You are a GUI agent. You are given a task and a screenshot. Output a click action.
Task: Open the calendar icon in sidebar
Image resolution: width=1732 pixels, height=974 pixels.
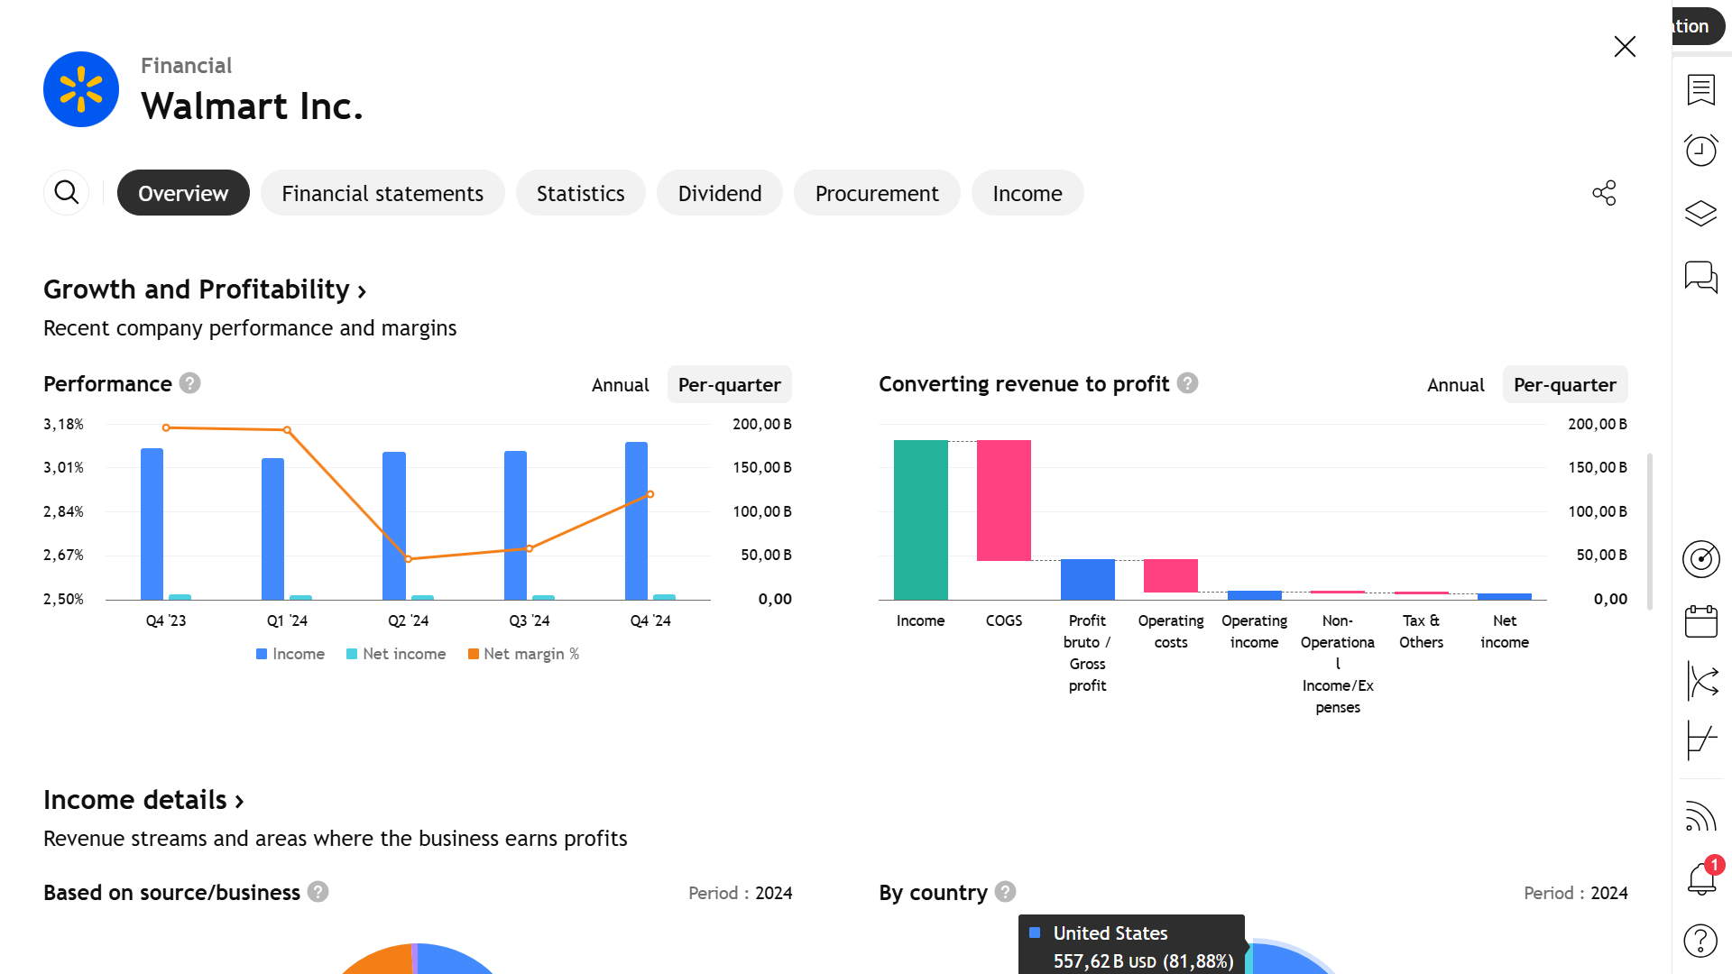[1701, 621]
